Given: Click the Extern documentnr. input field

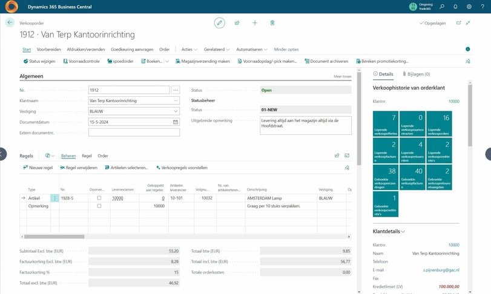Looking at the screenshot, I should (x=134, y=132).
